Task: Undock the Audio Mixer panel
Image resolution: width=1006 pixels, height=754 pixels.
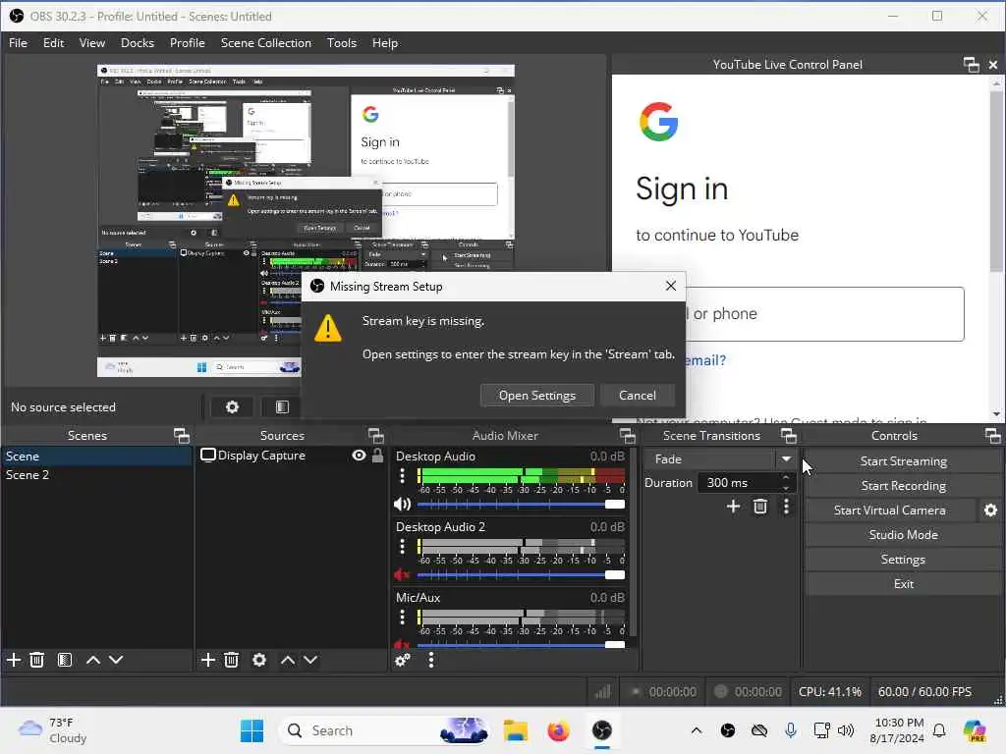Action: click(x=628, y=436)
